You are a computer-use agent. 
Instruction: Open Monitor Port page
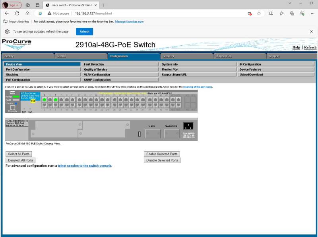click(x=198, y=69)
